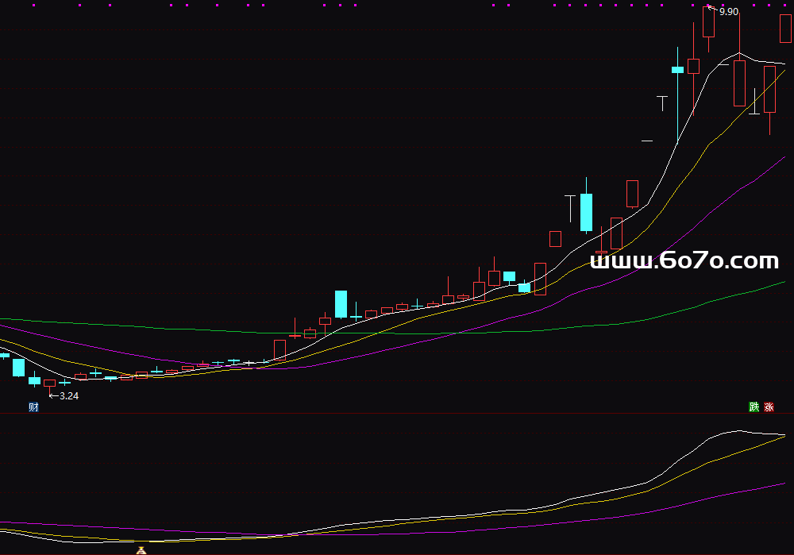Click the money bag icon at chart bottom

(141, 549)
